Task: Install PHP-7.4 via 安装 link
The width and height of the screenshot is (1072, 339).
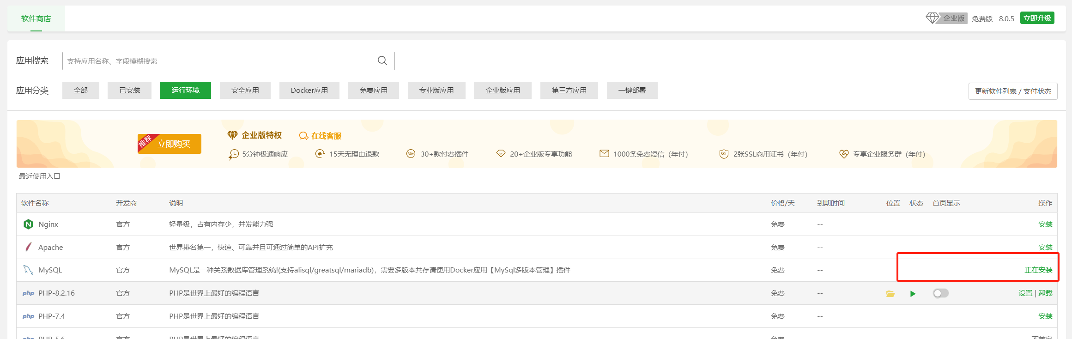Action: pos(1045,316)
